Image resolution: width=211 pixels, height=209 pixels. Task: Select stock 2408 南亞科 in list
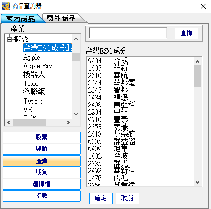coord(112,105)
